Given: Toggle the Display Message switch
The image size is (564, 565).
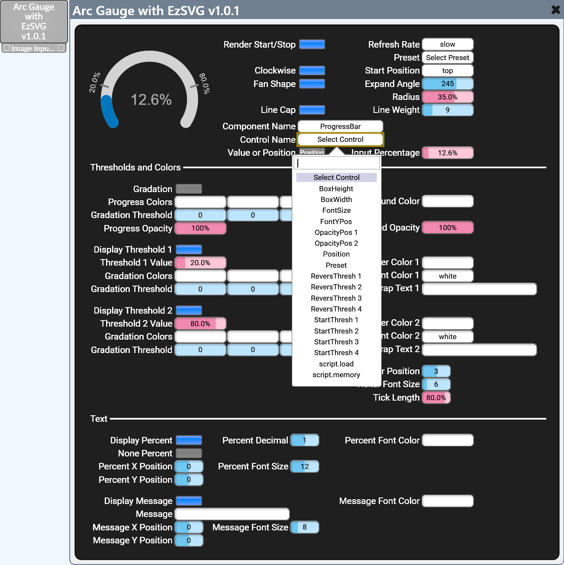Looking at the screenshot, I should click(x=189, y=501).
